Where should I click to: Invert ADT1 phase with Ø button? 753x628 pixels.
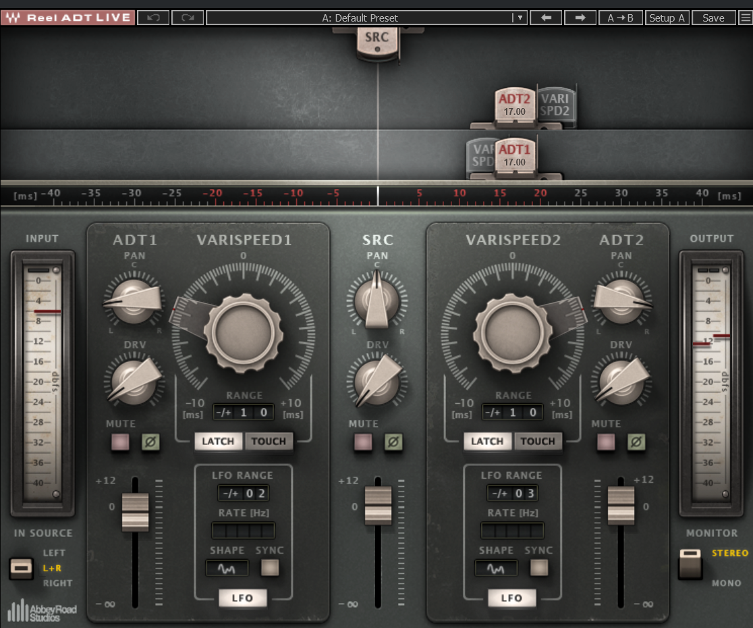[150, 442]
